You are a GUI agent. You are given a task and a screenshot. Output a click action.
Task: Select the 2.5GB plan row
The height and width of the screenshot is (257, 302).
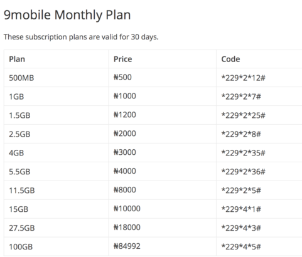(153, 134)
